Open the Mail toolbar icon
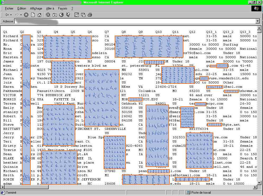This screenshot has width=263, height=196. tap(83, 15)
